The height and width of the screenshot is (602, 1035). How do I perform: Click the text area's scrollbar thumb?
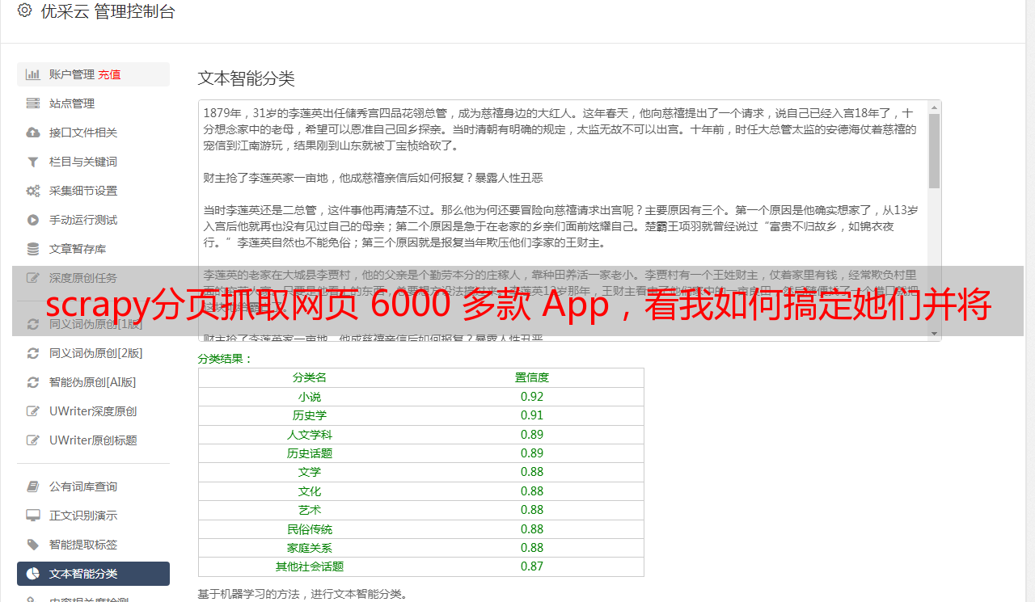(x=935, y=150)
